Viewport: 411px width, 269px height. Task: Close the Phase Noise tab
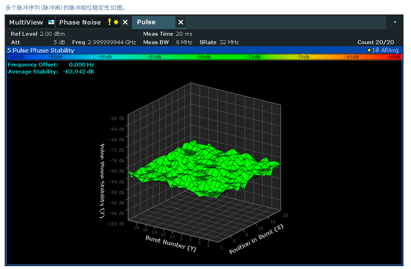pyautogui.click(x=125, y=22)
